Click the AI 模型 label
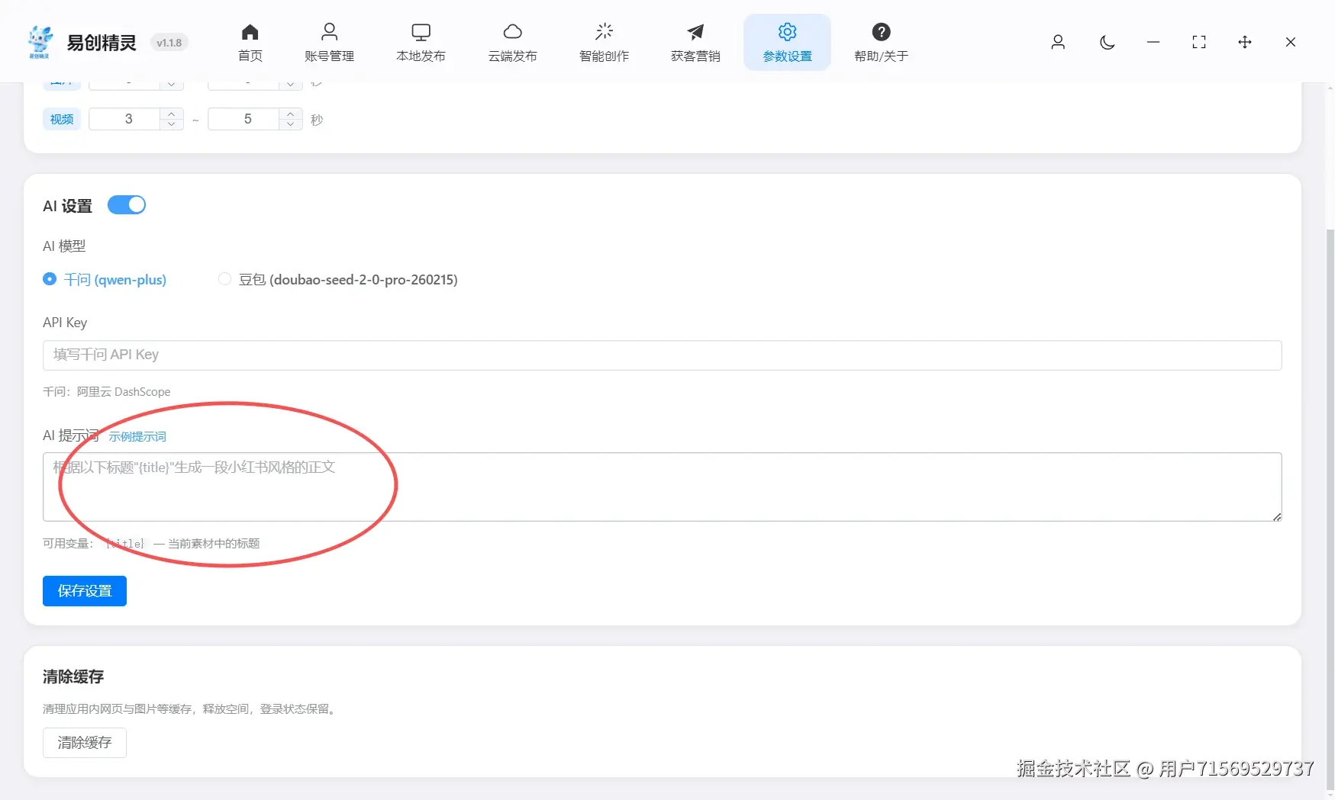Screen dimensions: 1335x800 (64, 246)
